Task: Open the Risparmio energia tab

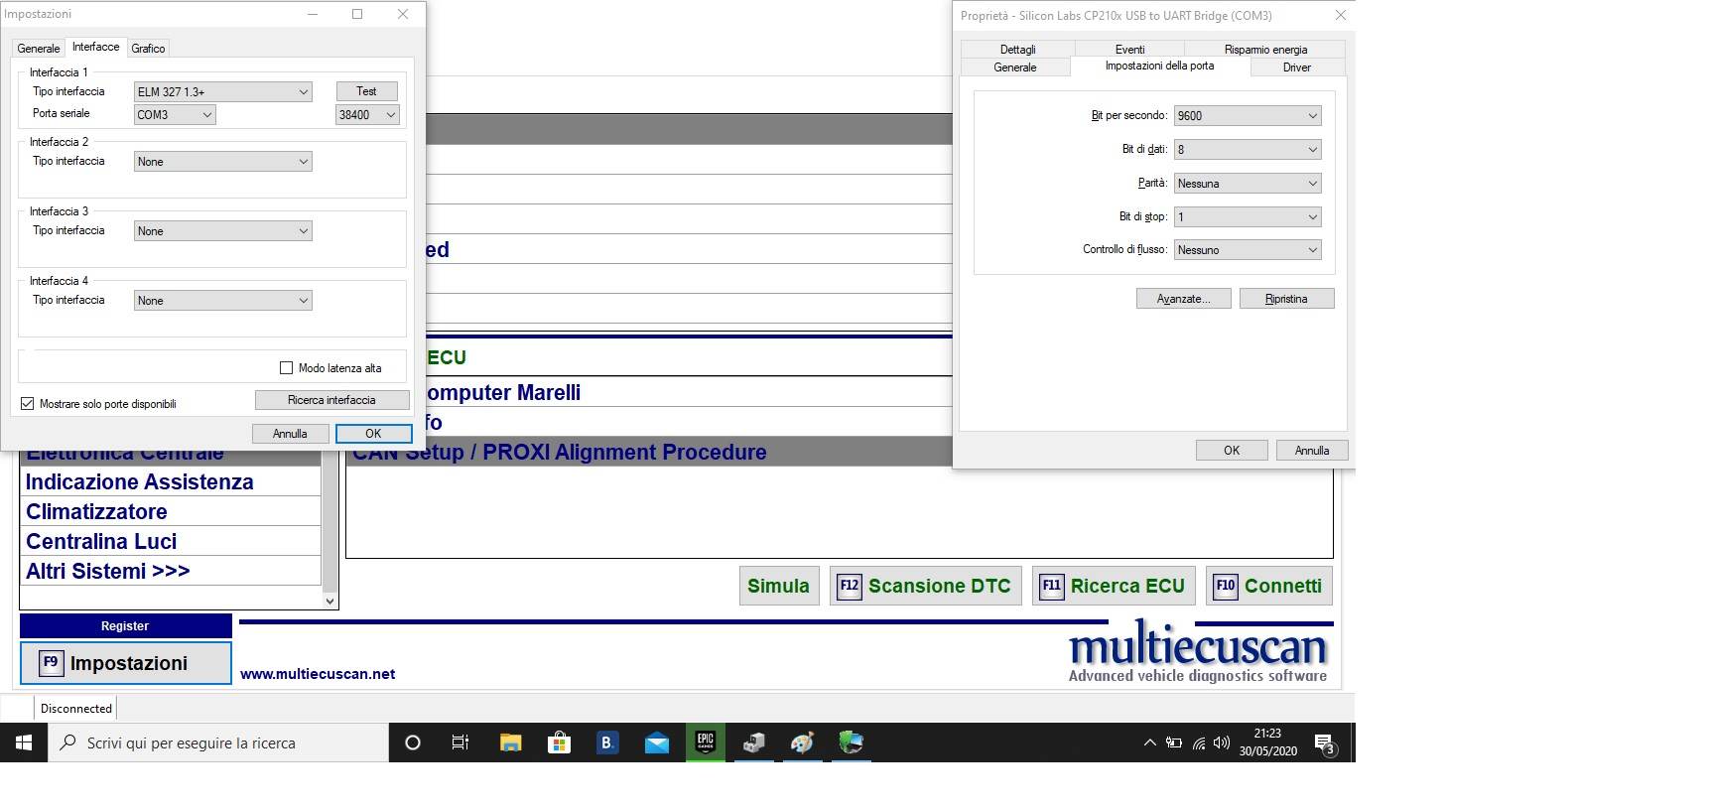Action: [1265, 49]
